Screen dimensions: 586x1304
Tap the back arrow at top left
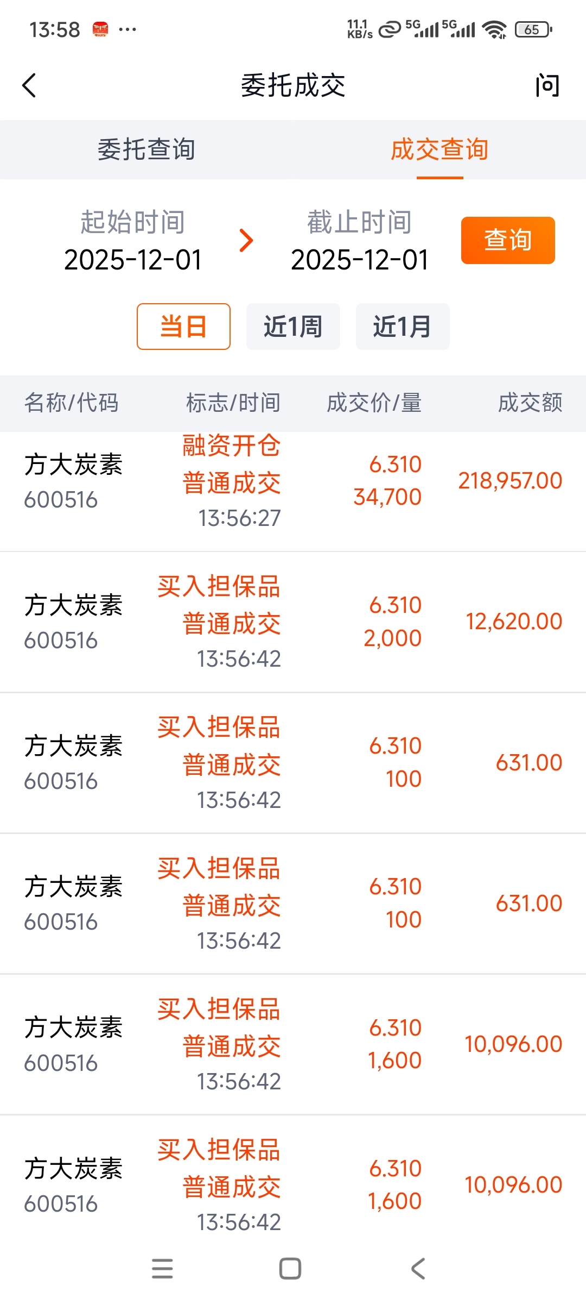click(29, 85)
